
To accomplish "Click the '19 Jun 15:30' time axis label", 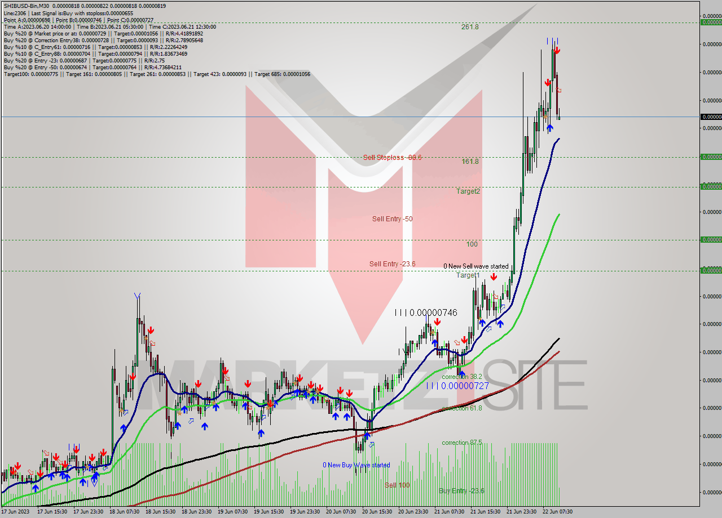I will point(269,512).
